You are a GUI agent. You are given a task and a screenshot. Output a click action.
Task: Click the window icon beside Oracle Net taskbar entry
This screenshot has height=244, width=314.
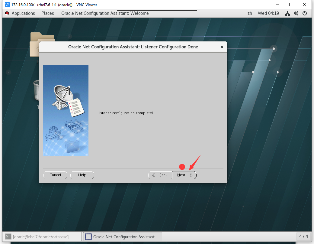tap(88, 237)
